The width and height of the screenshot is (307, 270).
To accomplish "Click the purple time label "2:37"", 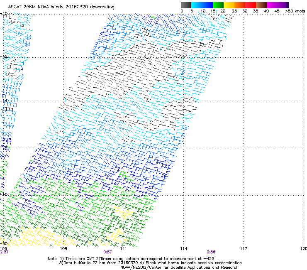I will click(4, 252).
